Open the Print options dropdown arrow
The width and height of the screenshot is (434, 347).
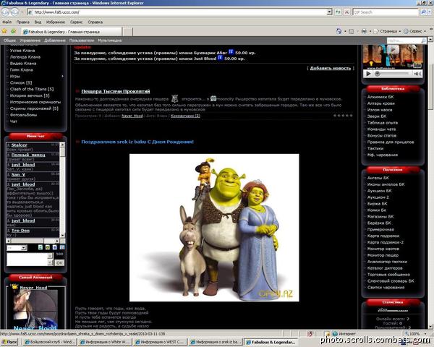click(370, 31)
